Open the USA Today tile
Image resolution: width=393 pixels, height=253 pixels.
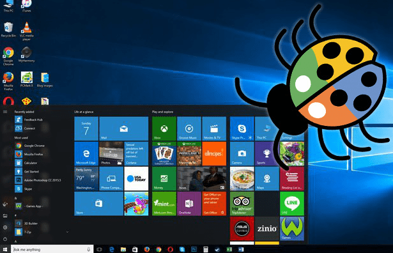tap(136, 179)
